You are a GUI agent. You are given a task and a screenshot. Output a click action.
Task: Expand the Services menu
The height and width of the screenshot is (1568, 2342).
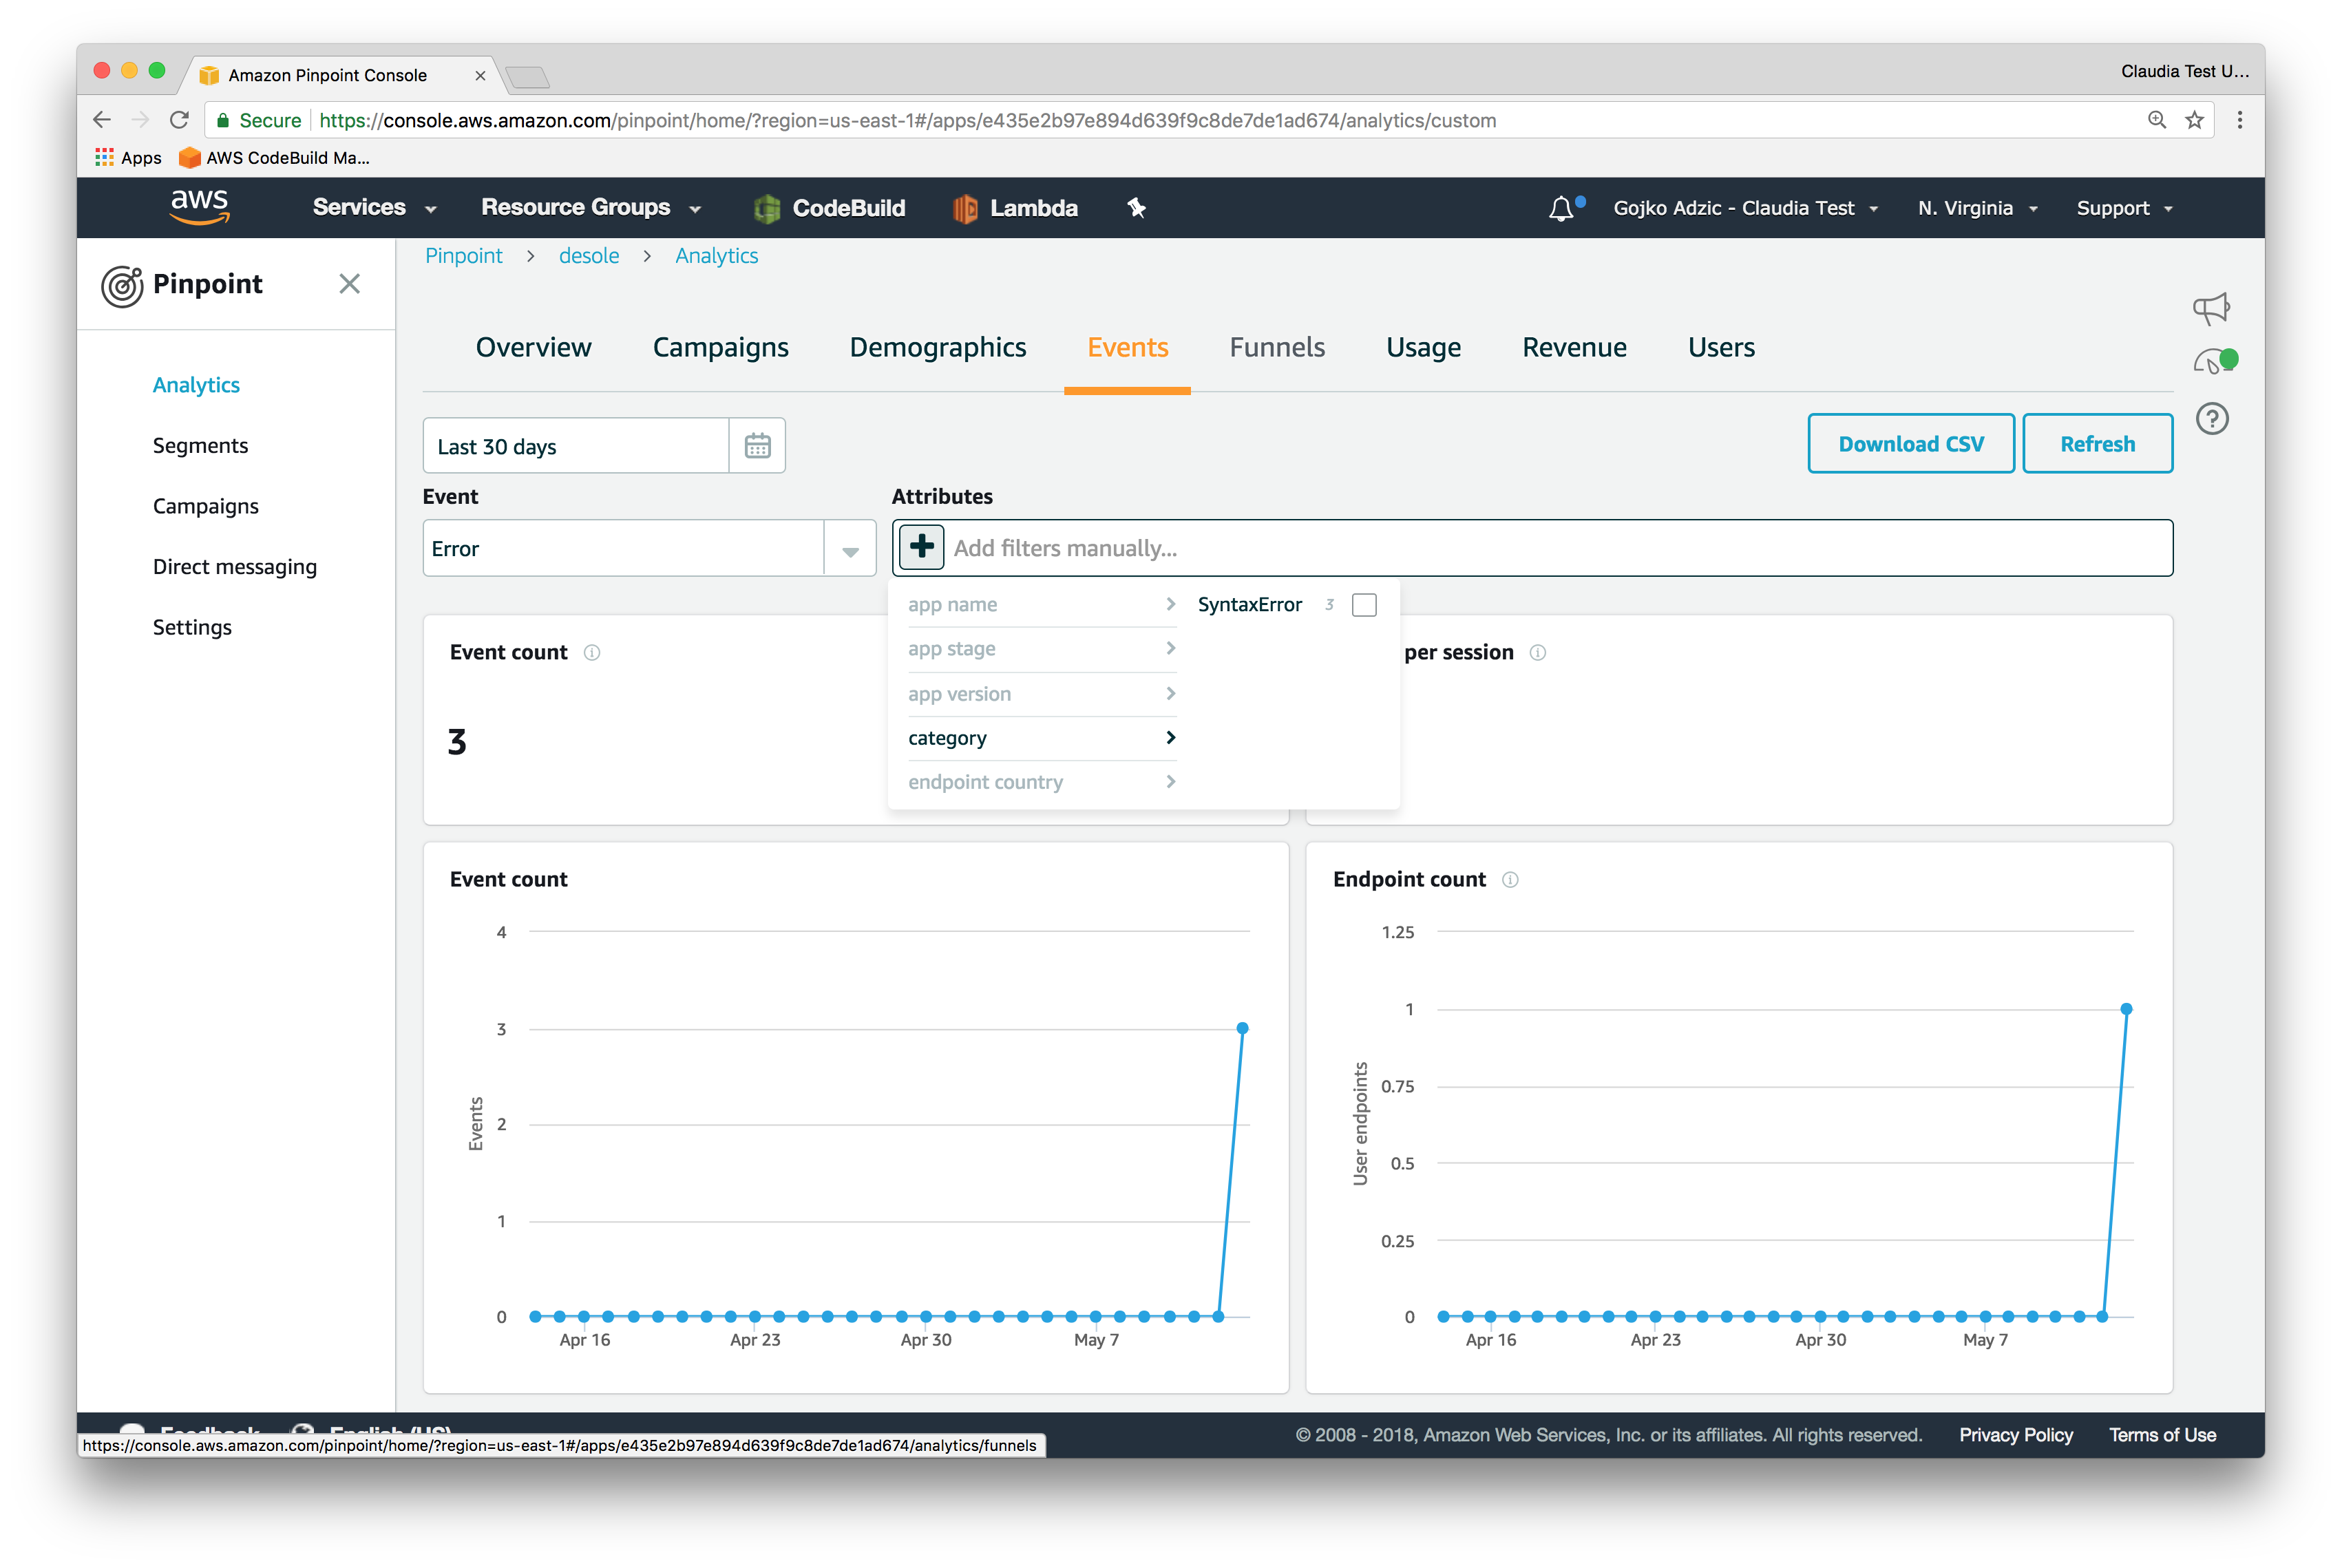[374, 208]
